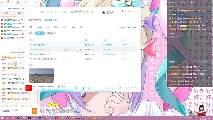Open the song recognition icon beside search
The height and width of the screenshot is (120, 213).
coord(93,12)
